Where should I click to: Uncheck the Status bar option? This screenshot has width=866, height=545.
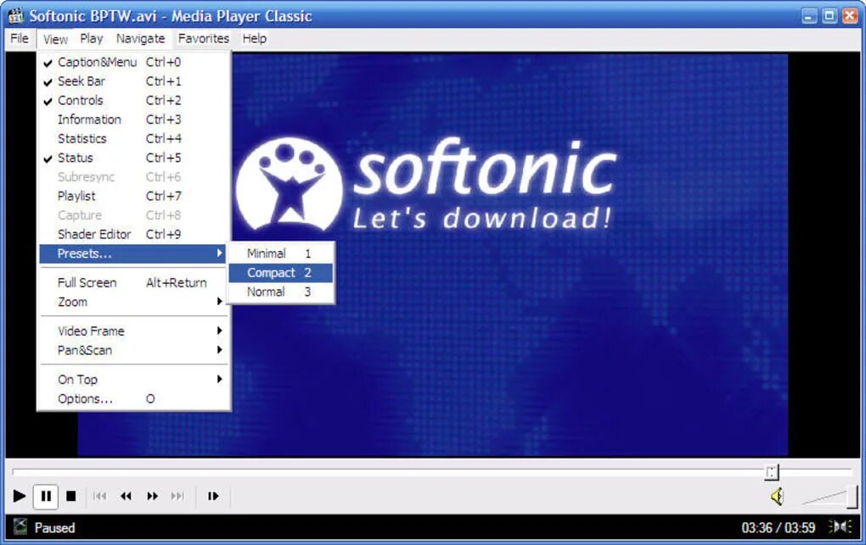[135, 158]
